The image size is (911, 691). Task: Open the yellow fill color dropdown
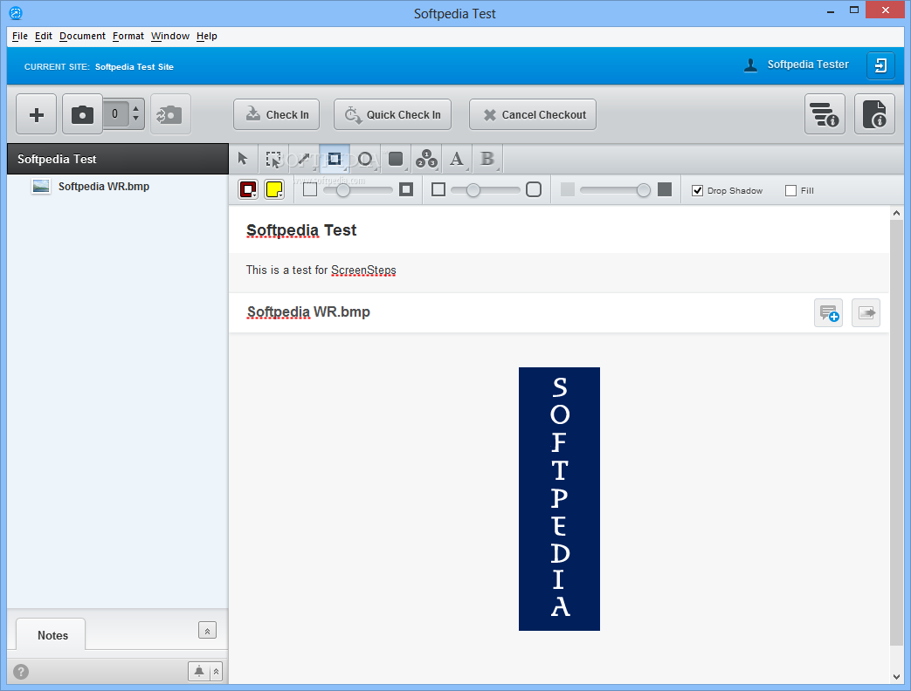[274, 189]
